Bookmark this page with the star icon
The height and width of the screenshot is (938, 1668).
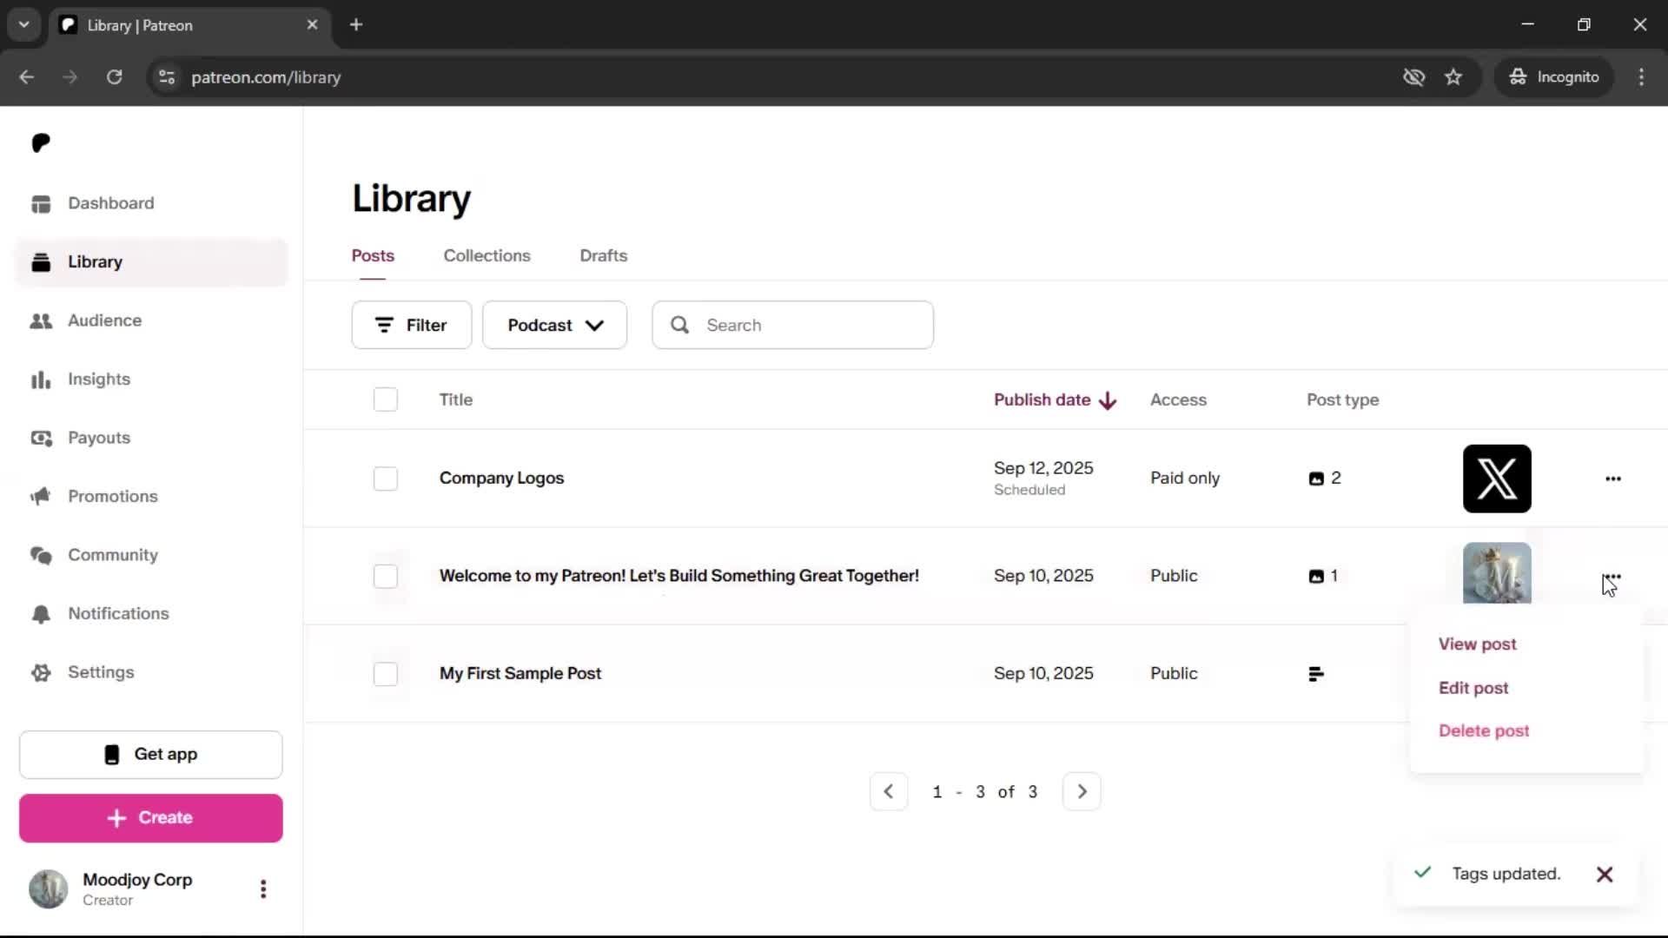(x=1453, y=77)
